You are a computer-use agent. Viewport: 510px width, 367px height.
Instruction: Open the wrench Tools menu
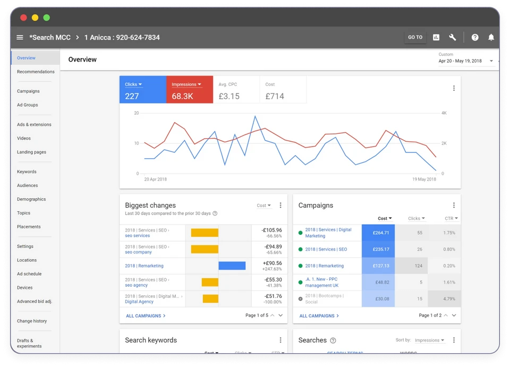pyautogui.click(x=453, y=37)
